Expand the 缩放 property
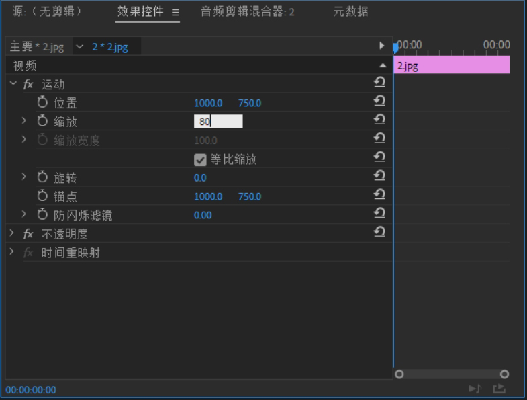This screenshot has width=527, height=400. click(23, 120)
